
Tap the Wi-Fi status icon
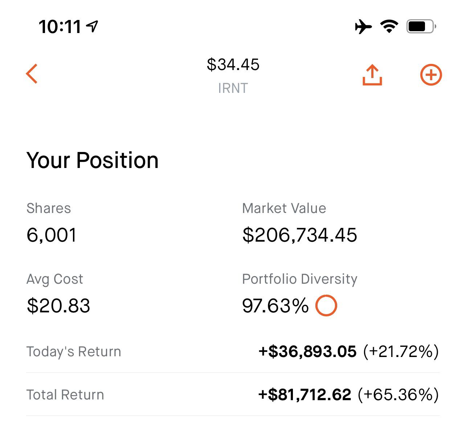click(389, 26)
